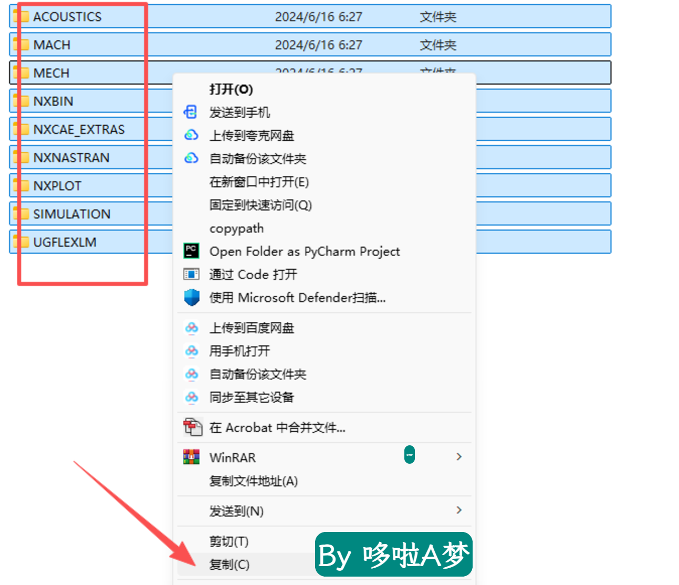Click the MACH row 文件夹 type

pyautogui.click(x=438, y=45)
